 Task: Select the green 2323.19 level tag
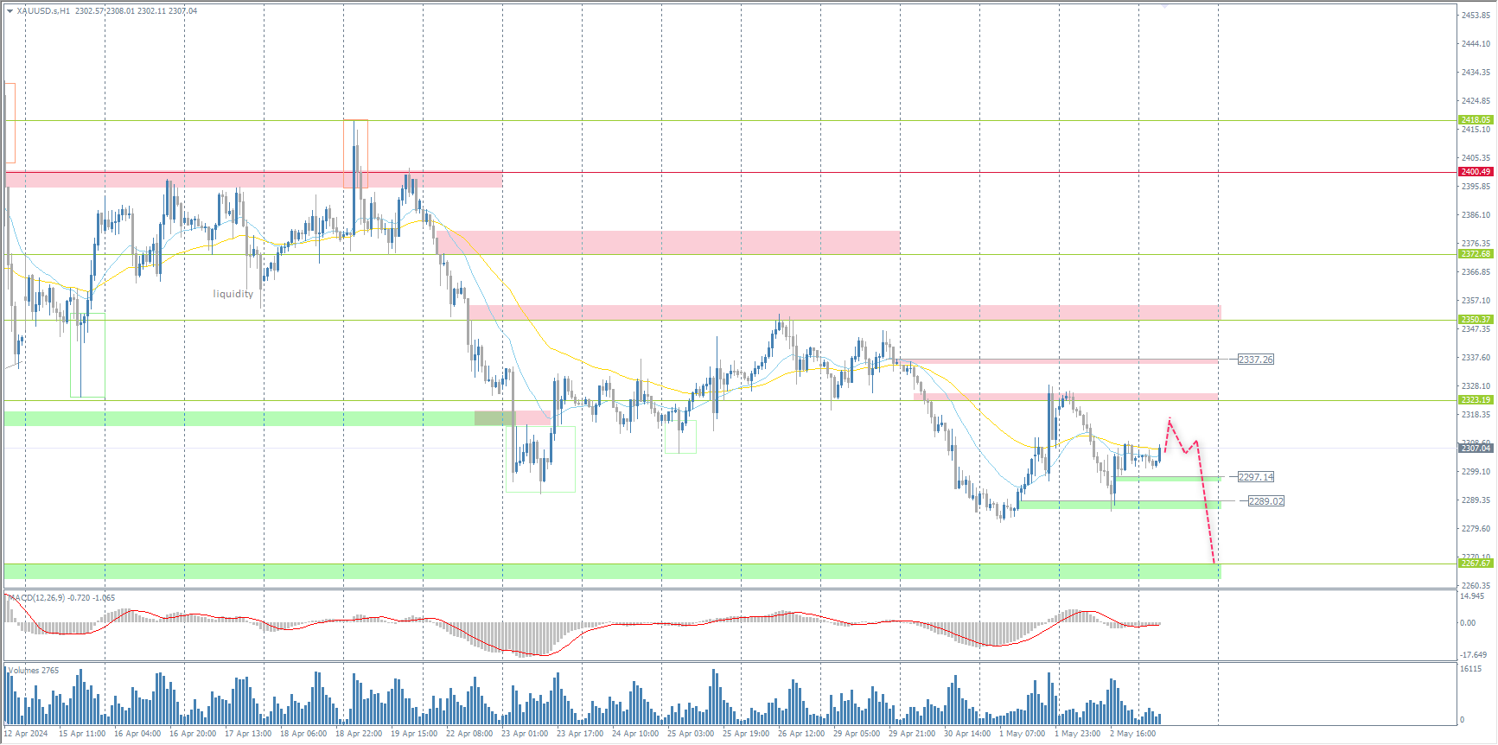coord(1476,400)
